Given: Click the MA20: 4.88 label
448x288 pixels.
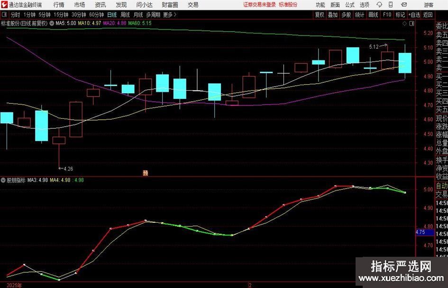Looking at the screenshot, I should coord(115,23).
